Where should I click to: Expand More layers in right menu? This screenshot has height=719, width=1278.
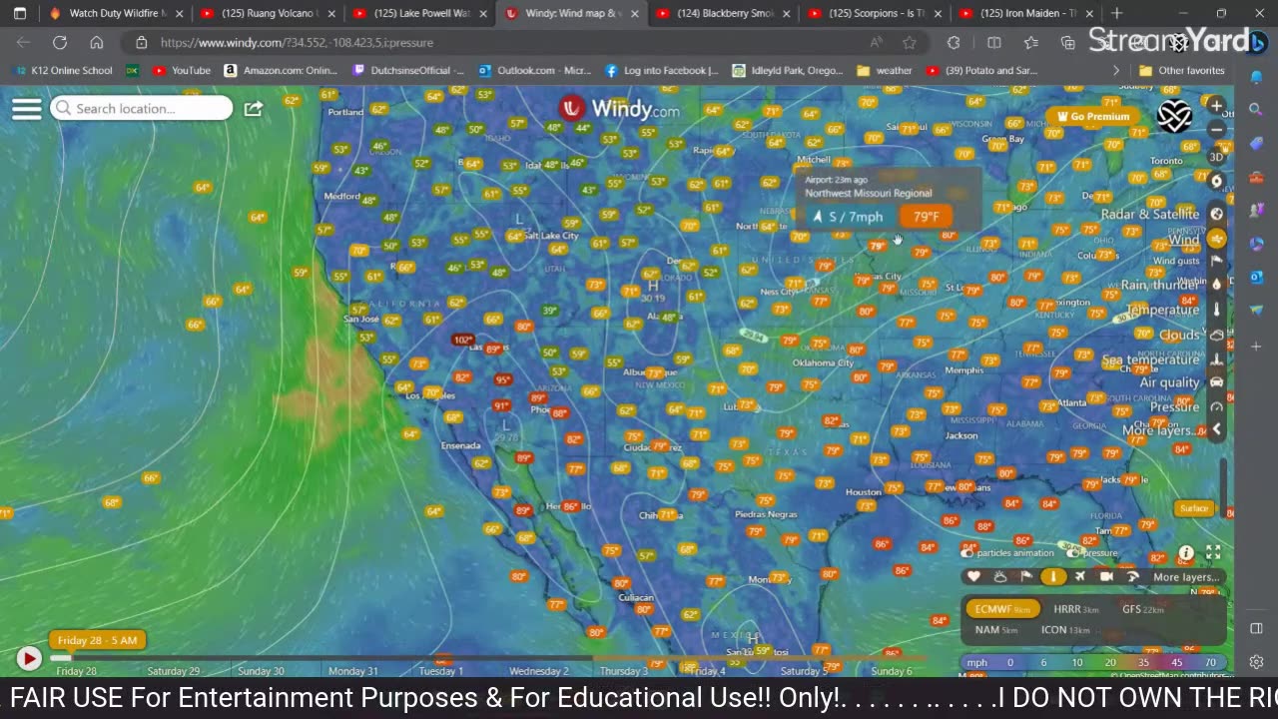(1160, 430)
